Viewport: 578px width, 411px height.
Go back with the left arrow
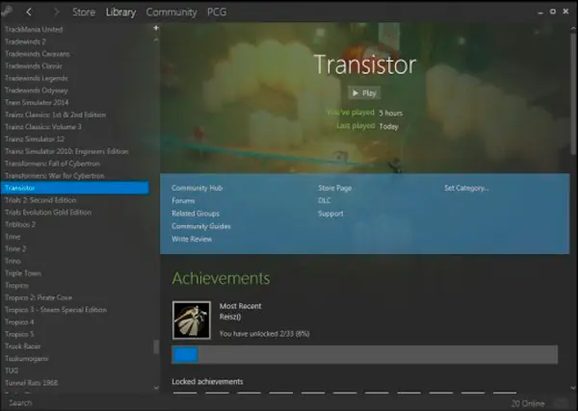coord(29,13)
